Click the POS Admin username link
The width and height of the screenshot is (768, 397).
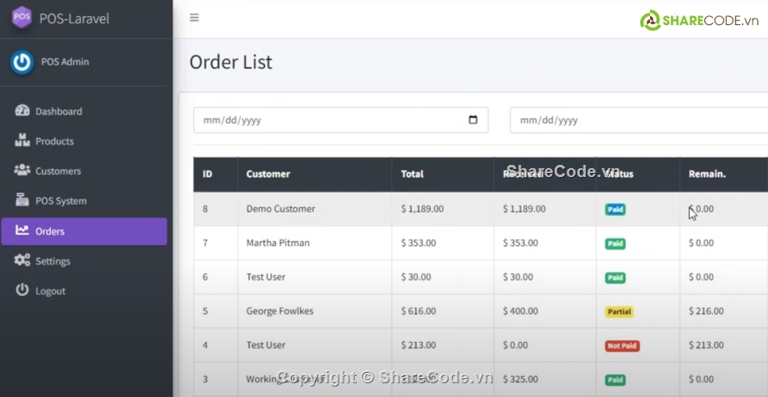(65, 62)
